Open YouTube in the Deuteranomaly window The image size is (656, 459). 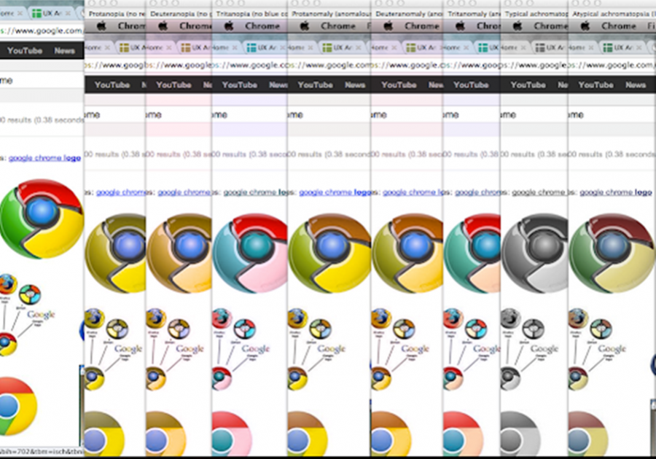coord(399,85)
